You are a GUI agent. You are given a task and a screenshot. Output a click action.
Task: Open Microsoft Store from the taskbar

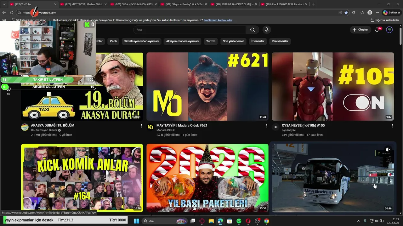pyautogui.click(x=230, y=221)
